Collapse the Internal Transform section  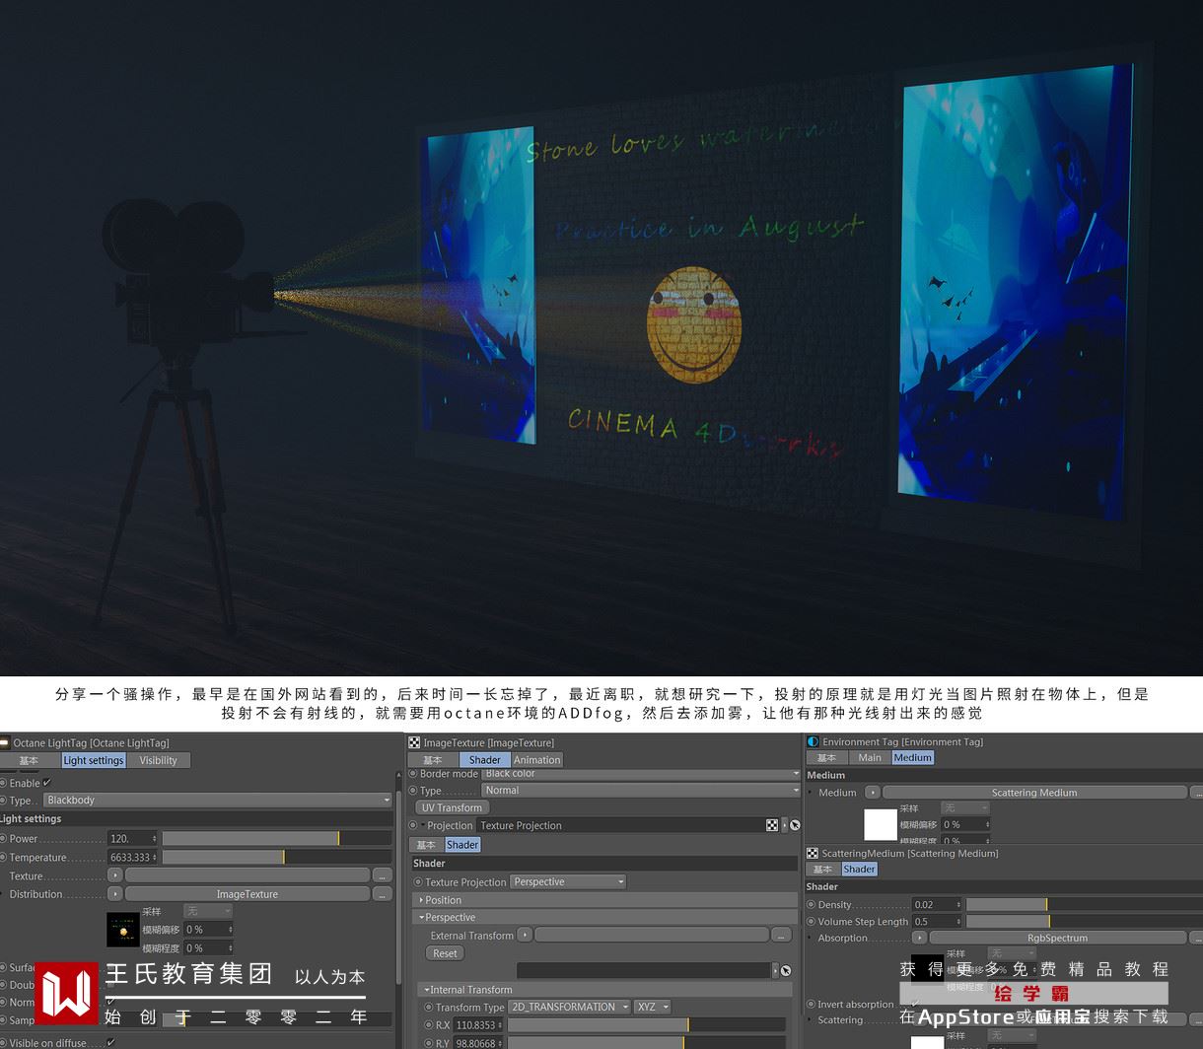tap(604, 990)
